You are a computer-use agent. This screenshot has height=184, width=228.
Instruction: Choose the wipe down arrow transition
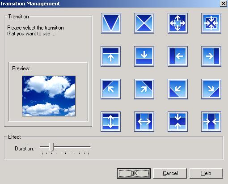pyautogui.click(x=144, y=56)
